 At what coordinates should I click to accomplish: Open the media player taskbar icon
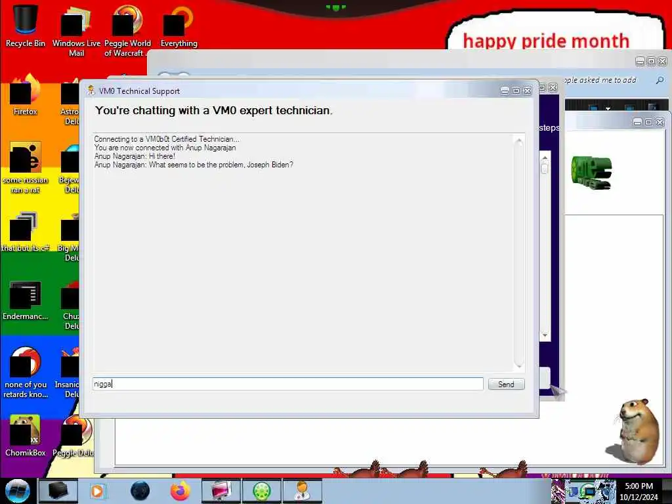97,491
